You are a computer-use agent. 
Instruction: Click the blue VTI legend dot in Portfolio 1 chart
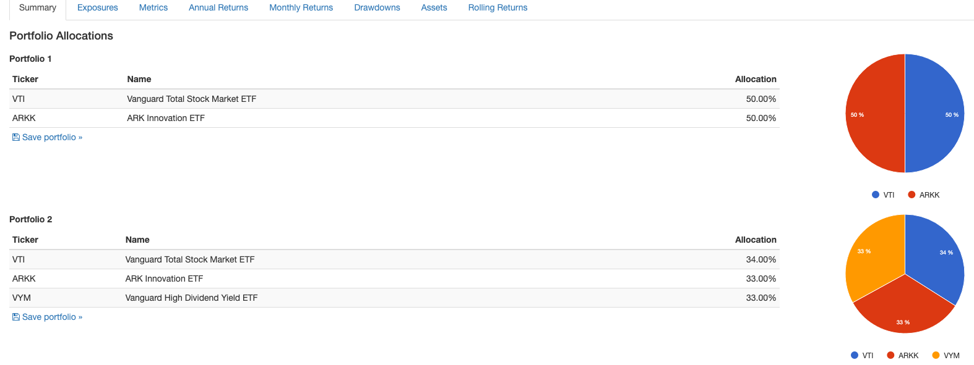(x=876, y=195)
